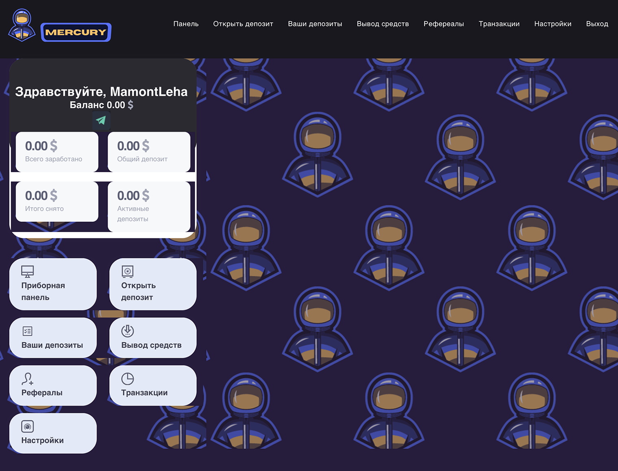This screenshot has height=471, width=618.
Task: Click the monitor icon for Приборная панель
Action: tap(28, 272)
